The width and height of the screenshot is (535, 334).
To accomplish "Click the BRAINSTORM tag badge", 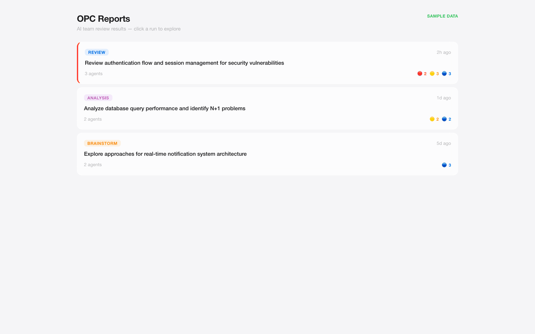I will (102, 143).
